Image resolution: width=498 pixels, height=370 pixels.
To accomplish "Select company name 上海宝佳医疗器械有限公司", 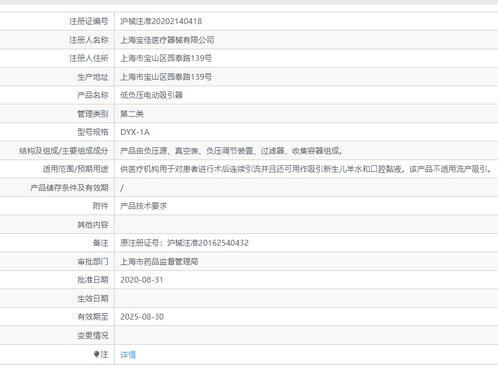I will (x=167, y=40).
